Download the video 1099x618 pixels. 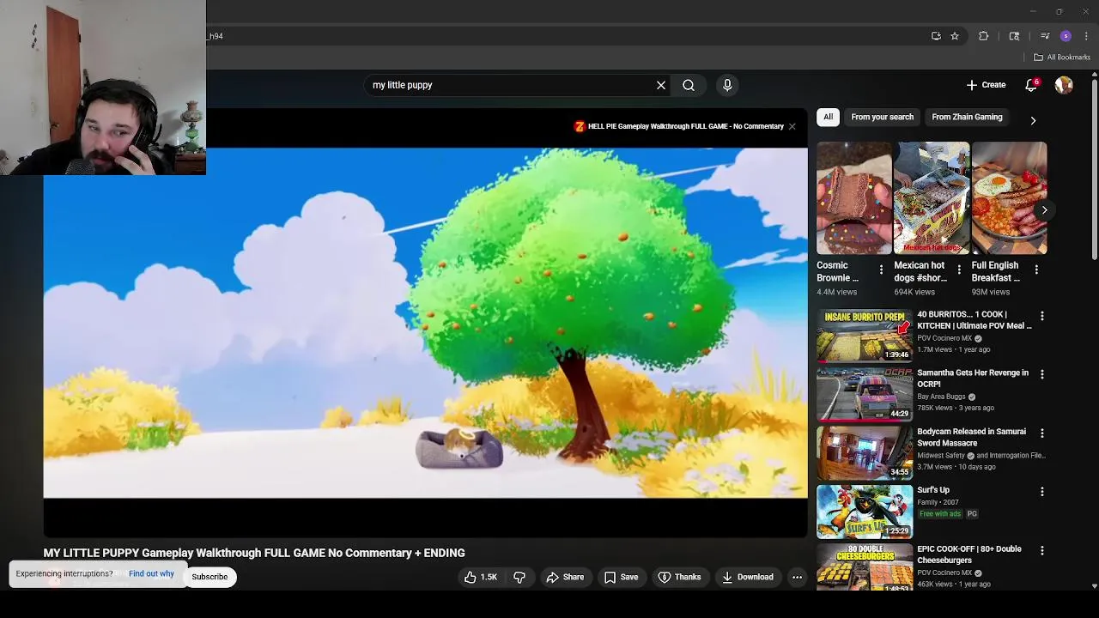pyautogui.click(x=748, y=577)
